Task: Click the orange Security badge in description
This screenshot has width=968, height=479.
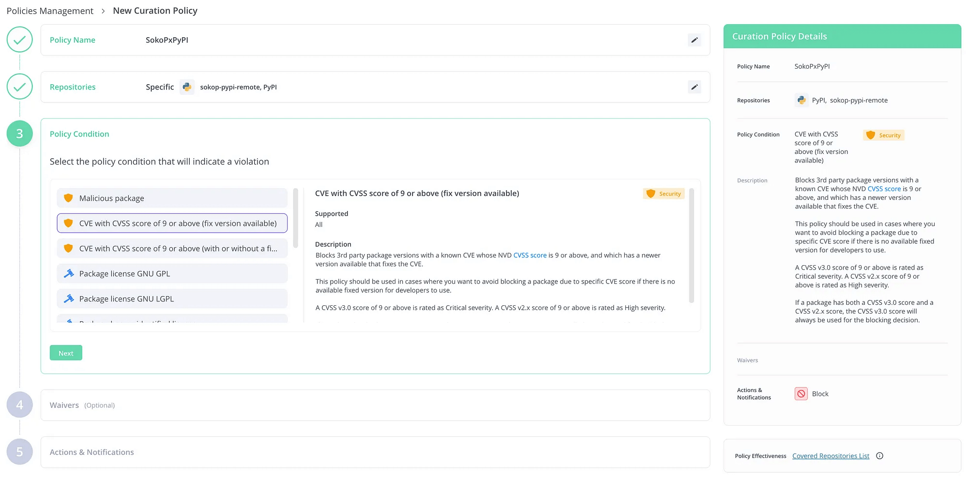Action: [x=664, y=194]
